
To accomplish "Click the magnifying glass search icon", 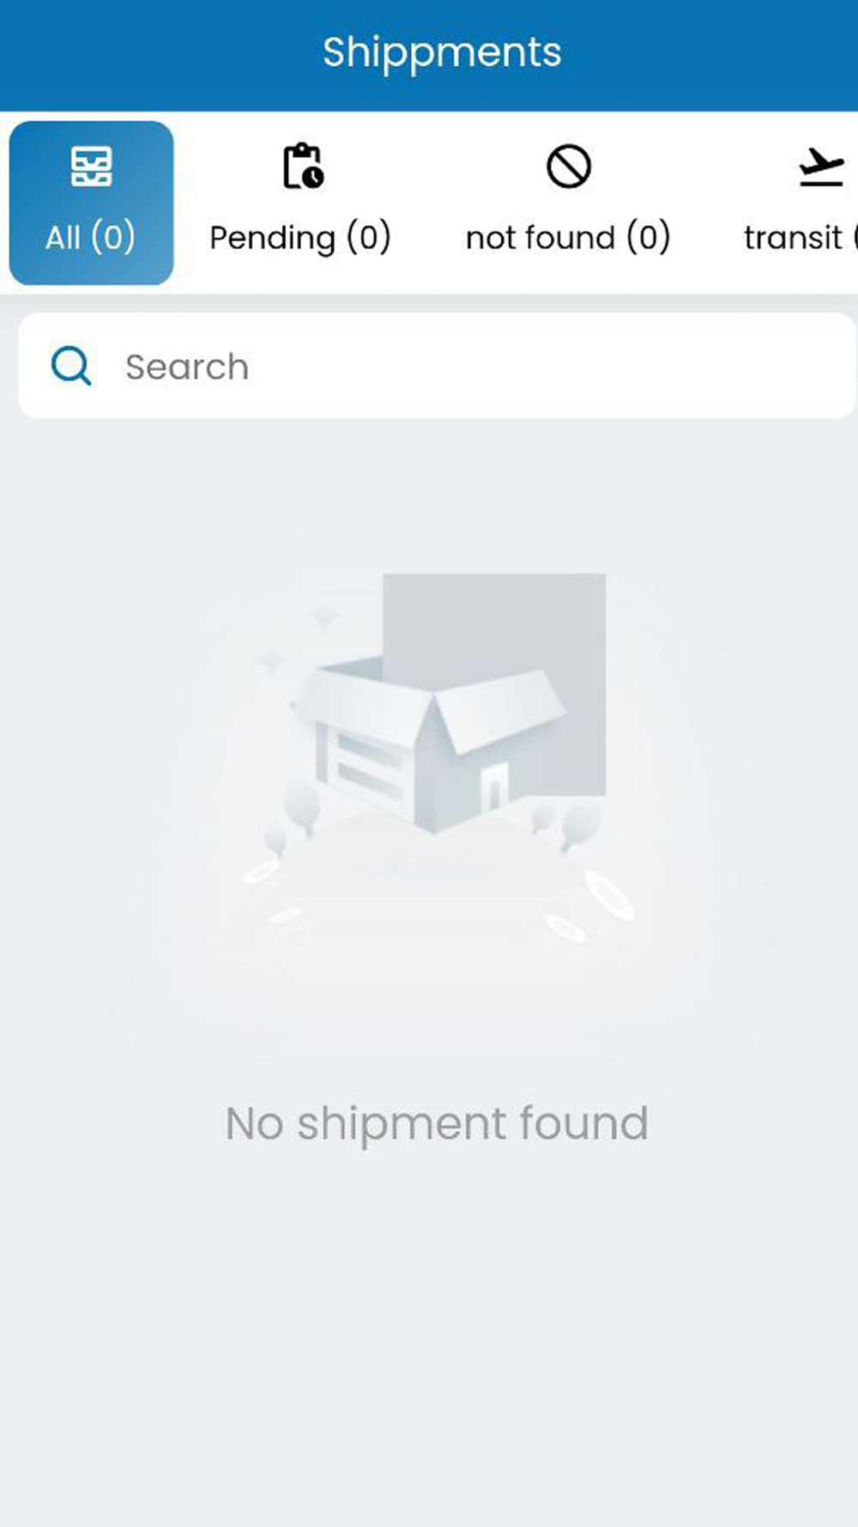I will [71, 367].
